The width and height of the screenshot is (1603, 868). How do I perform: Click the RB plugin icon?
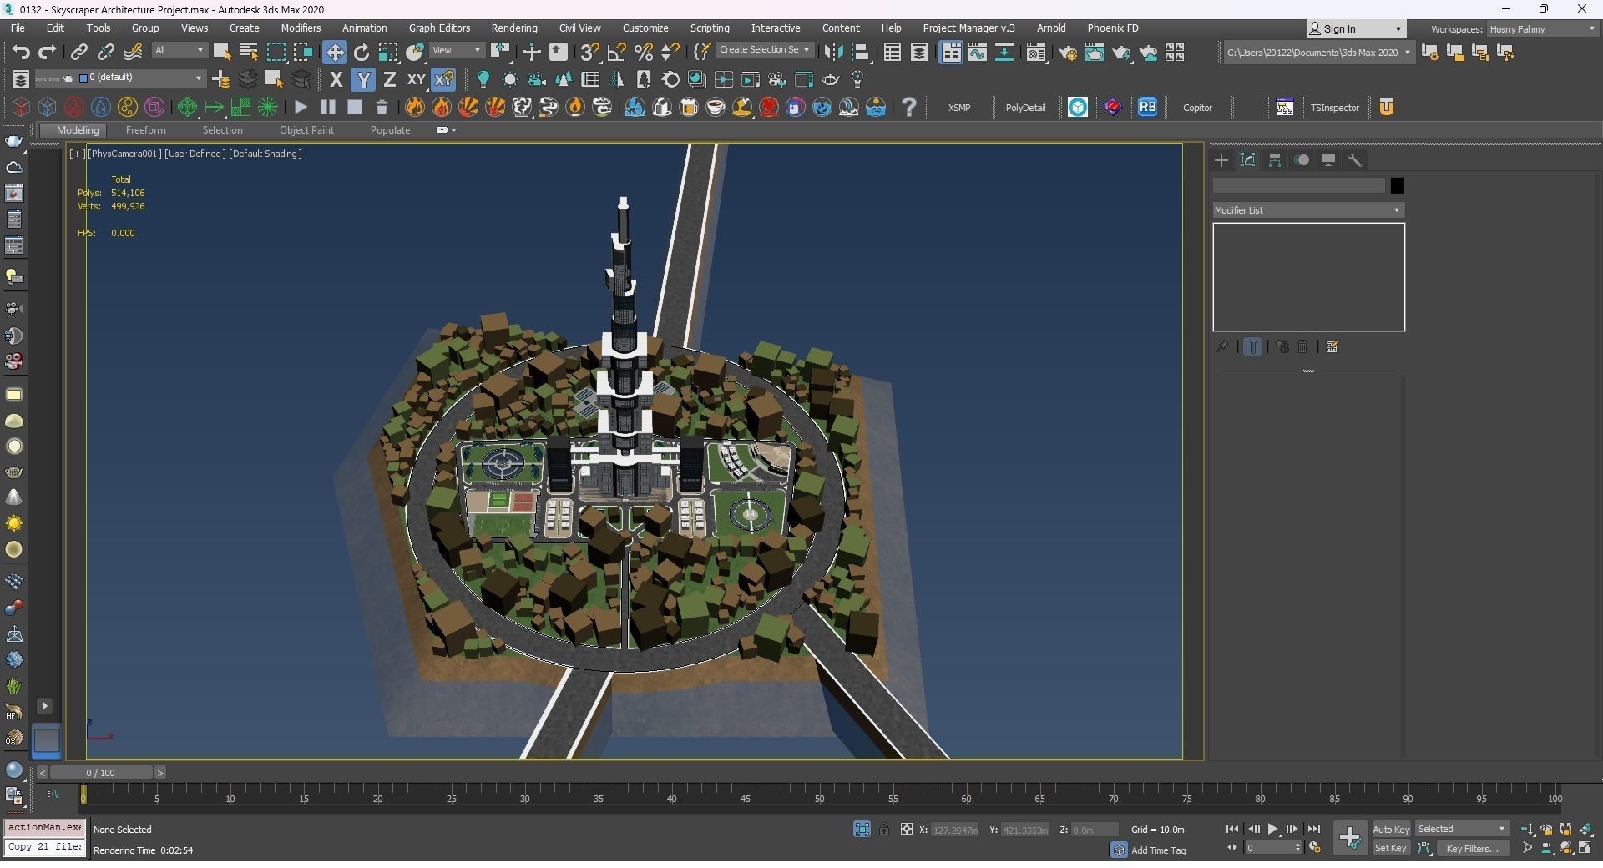click(x=1147, y=107)
